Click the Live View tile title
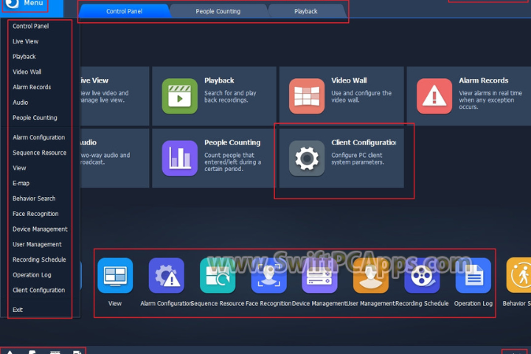The height and width of the screenshot is (354, 531). tap(94, 80)
